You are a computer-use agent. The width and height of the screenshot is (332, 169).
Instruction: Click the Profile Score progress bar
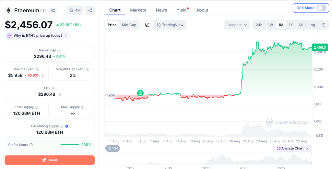tap(70, 145)
